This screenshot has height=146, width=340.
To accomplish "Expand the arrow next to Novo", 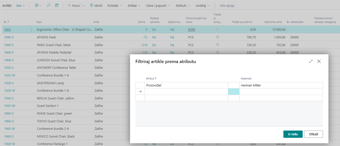I will point(84,5).
